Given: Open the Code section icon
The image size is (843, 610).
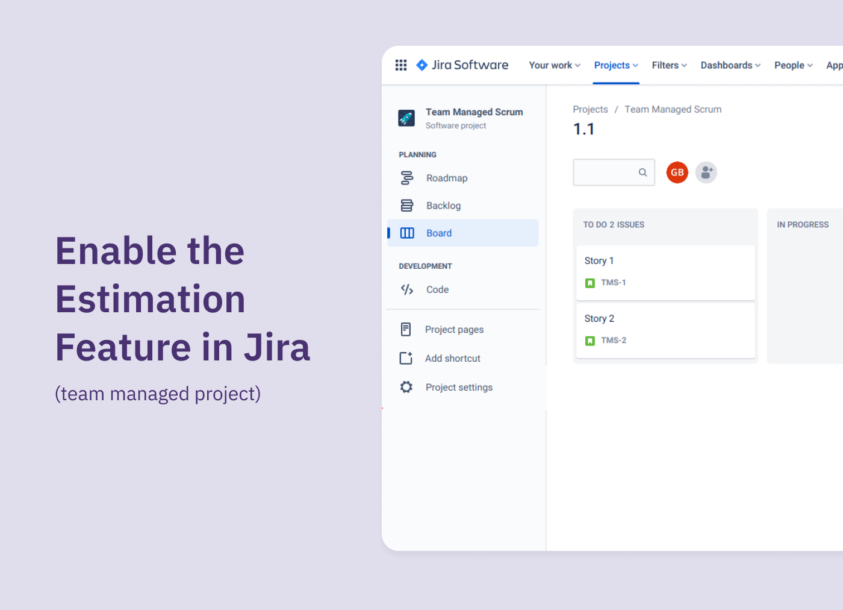Looking at the screenshot, I should [x=406, y=289].
